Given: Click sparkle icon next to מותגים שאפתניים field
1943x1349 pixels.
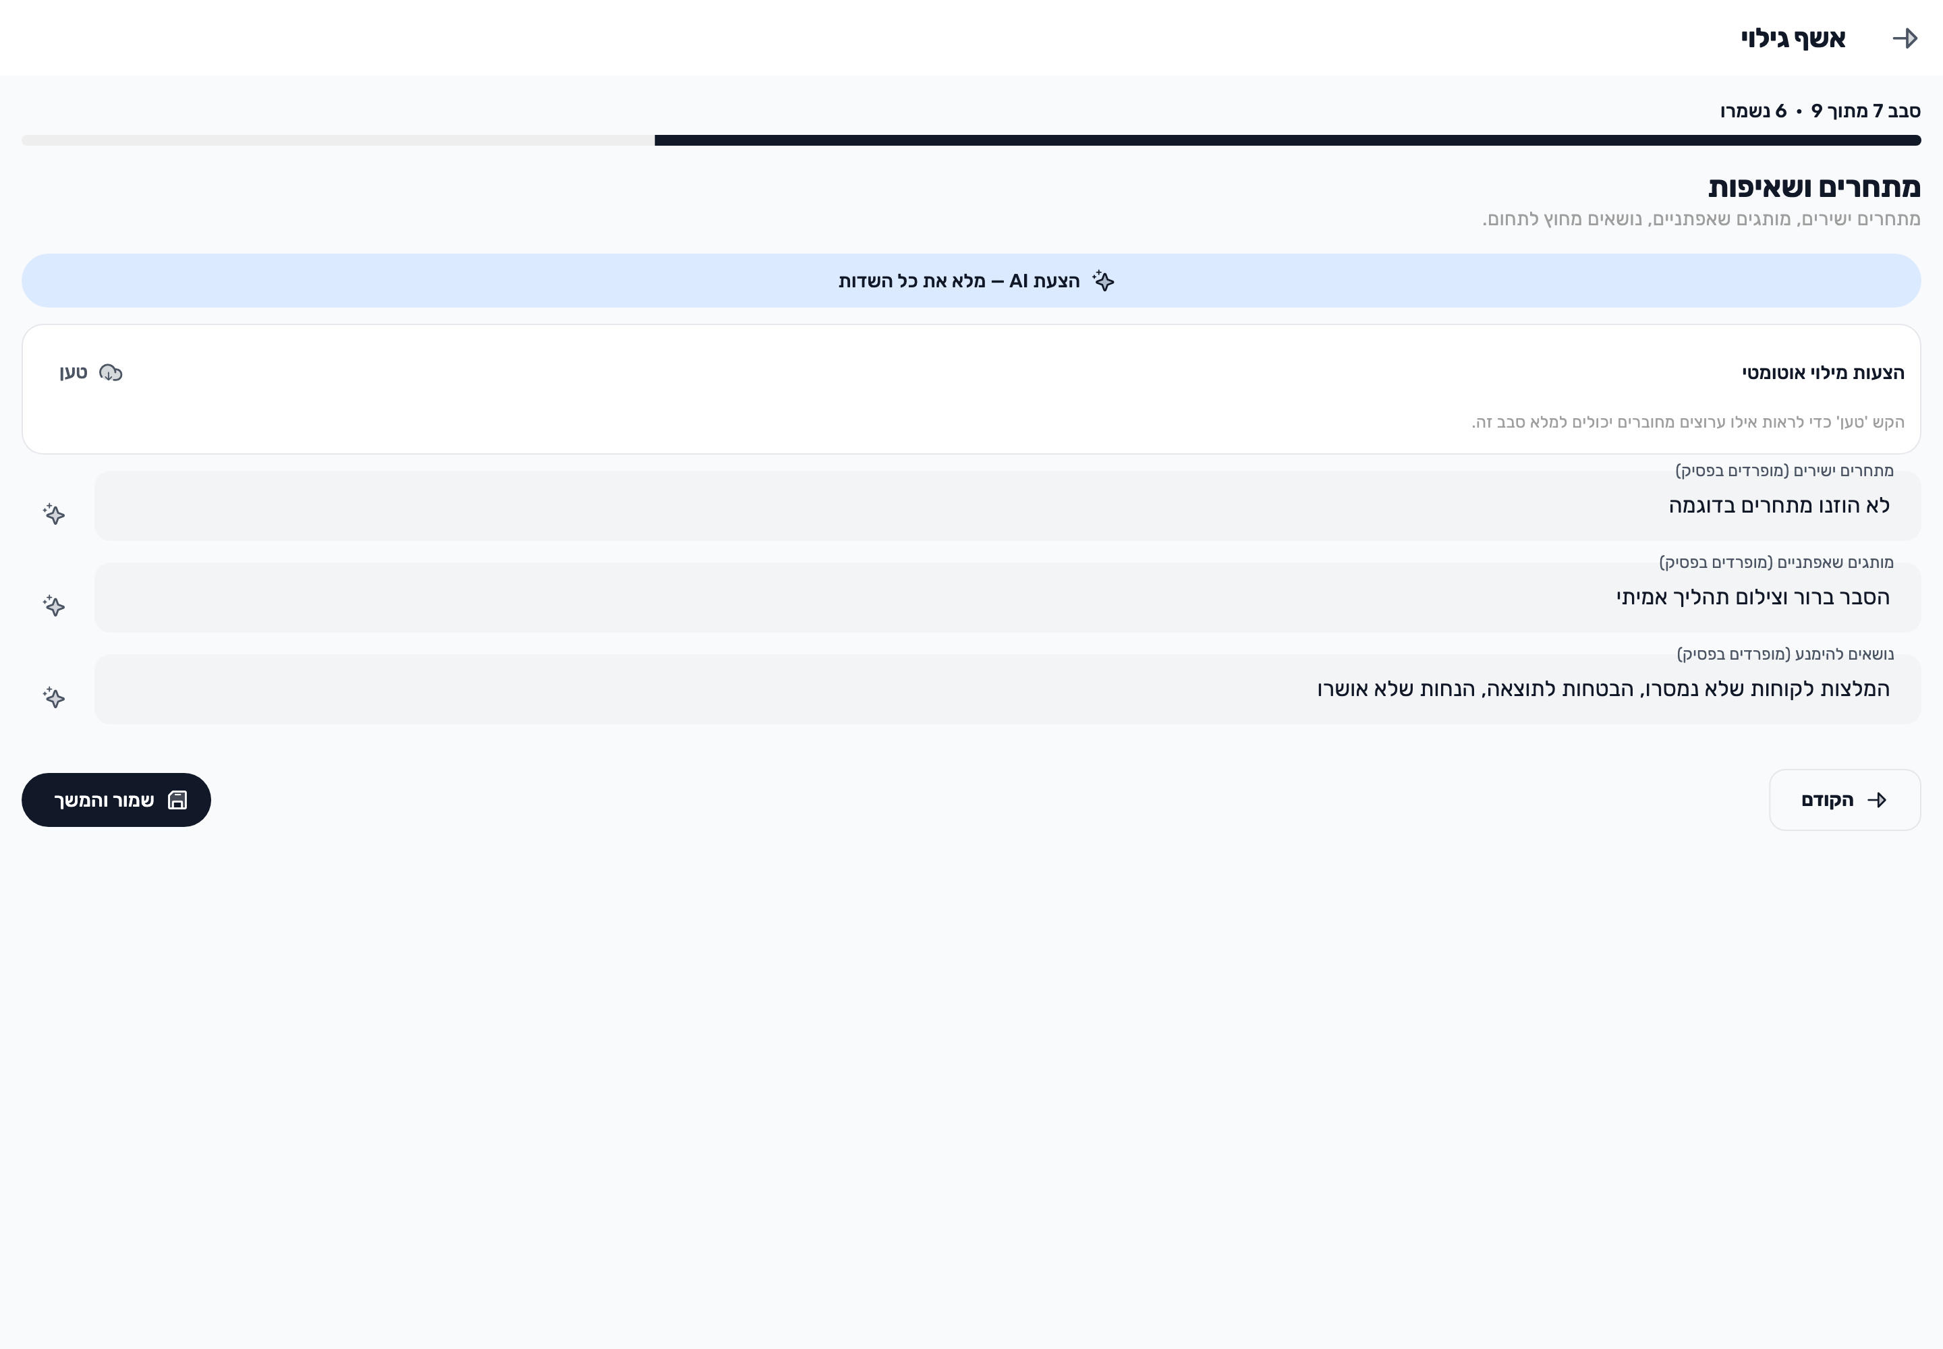Looking at the screenshot, I should point(54,605).
